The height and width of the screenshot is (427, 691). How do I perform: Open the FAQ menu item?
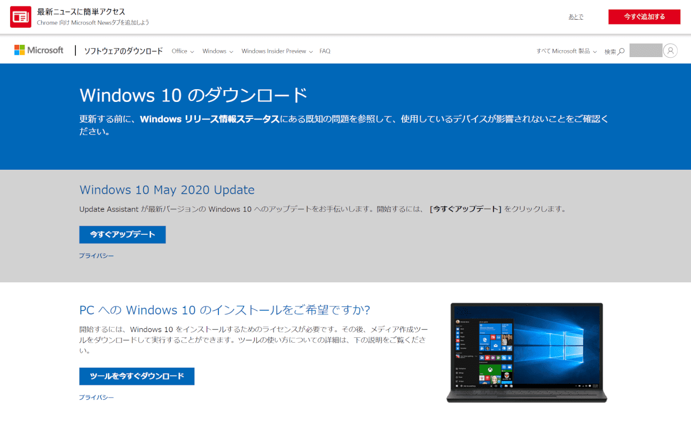(325, 51)
